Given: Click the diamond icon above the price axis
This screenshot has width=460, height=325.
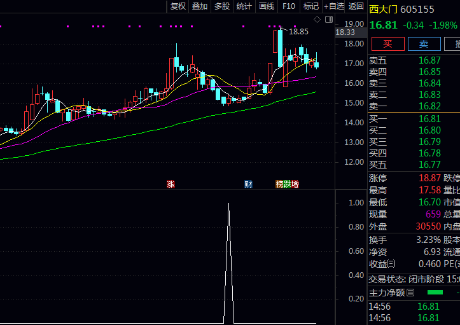Looking at the screenshot, I should [318, 19].
